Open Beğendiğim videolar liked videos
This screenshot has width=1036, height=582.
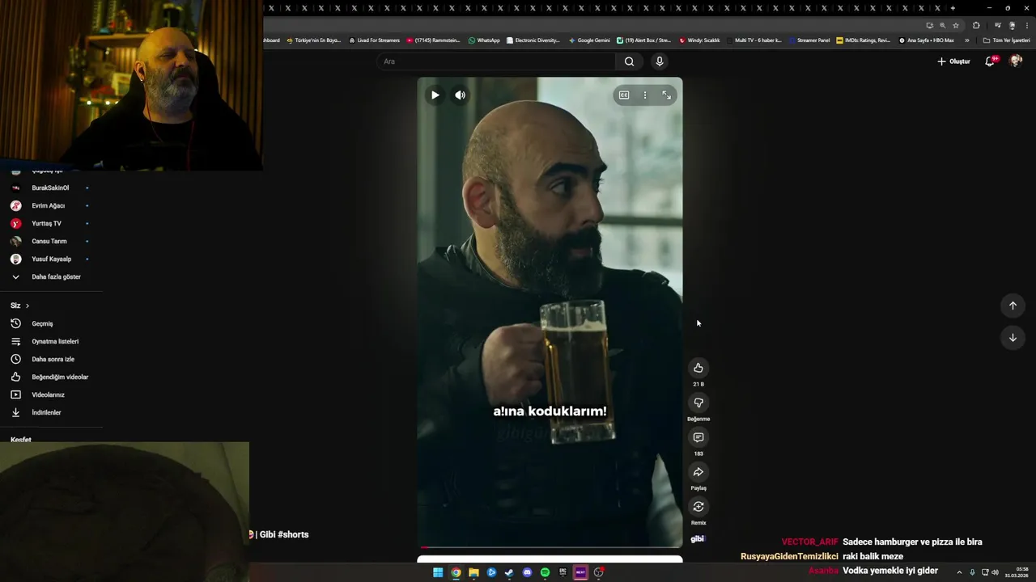pyautogui.click(x=51, y=377)
